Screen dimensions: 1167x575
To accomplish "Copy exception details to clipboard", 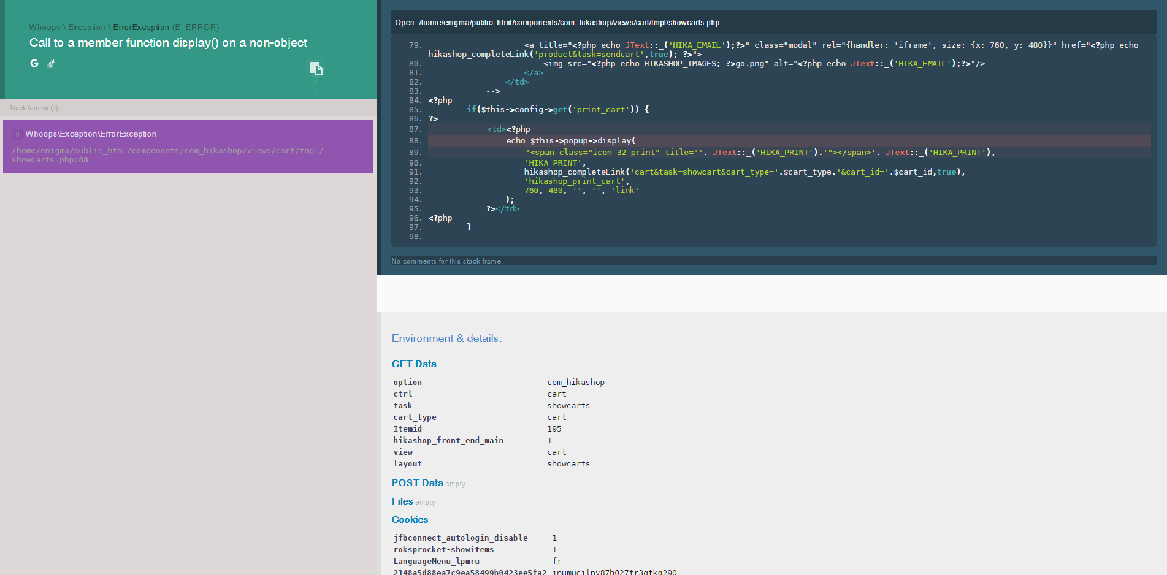I will (x=316, y=68).
